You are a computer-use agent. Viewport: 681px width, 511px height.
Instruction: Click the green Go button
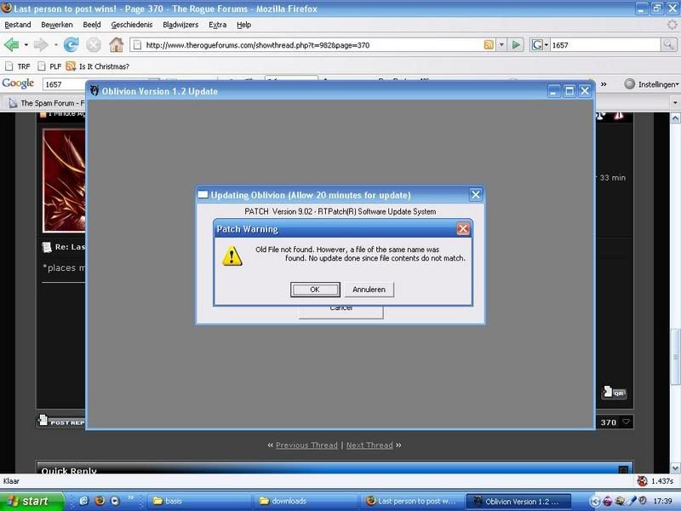pos(516,45)
